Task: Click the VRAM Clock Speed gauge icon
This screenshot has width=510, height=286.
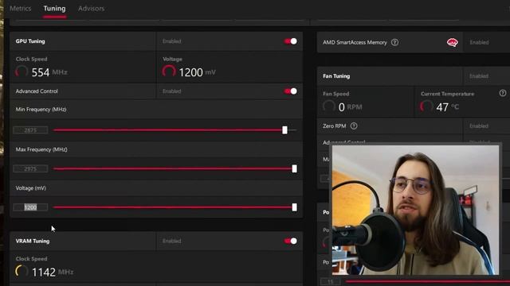Action: point(22,271)
